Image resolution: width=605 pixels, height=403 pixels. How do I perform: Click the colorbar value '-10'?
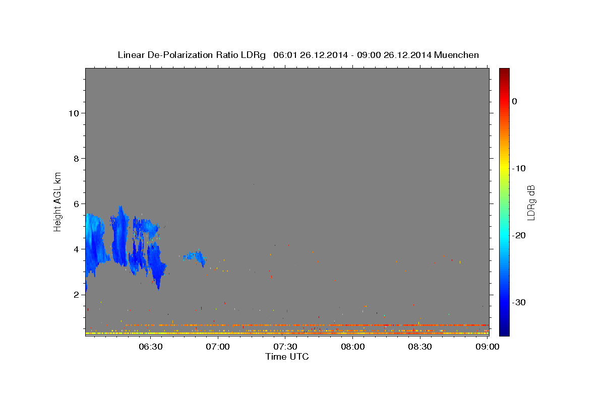pos(519,168)
